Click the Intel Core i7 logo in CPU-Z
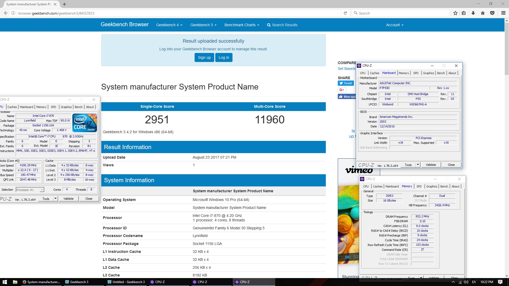The height and width of the screenshot is (286, 509). point(85,123)
